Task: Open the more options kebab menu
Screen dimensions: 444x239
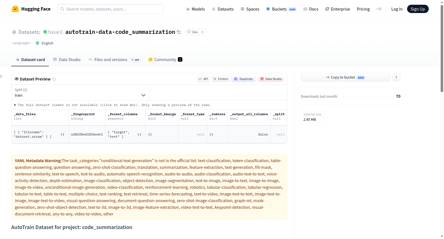Action: pyautogui.click(x=396, y=77)
